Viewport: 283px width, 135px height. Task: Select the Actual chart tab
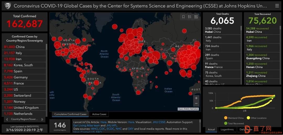[x=211, y=130]
